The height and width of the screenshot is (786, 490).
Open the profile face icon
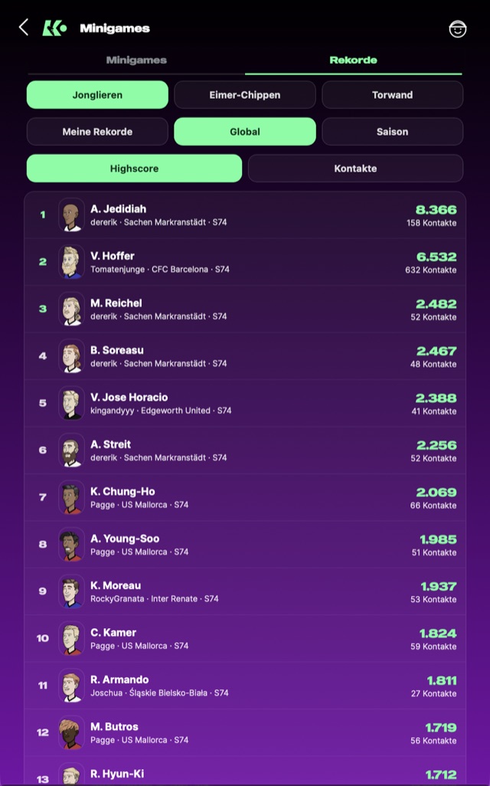point(457,28)
